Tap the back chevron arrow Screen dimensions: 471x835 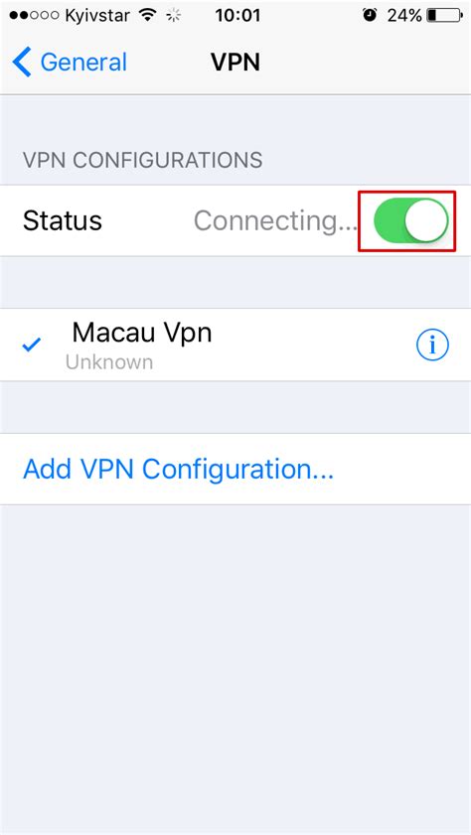pyautogui.click(x=22, y=62)
